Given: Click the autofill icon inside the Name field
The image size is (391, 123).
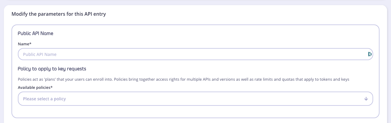Looking at the screenshot, I should (370, 54).
